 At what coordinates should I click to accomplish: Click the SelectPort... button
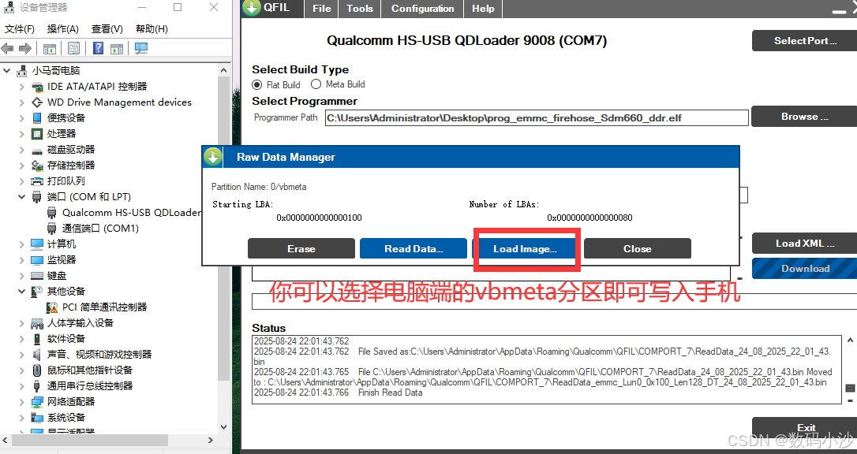click(x=805, y=40)
